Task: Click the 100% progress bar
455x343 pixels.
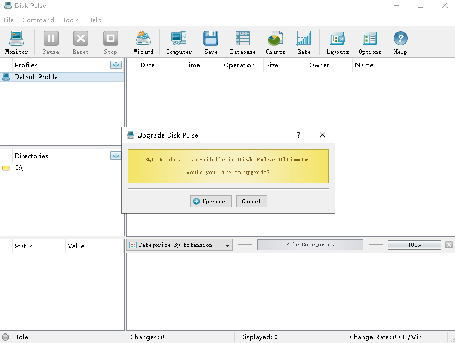Action: point(415,245)
